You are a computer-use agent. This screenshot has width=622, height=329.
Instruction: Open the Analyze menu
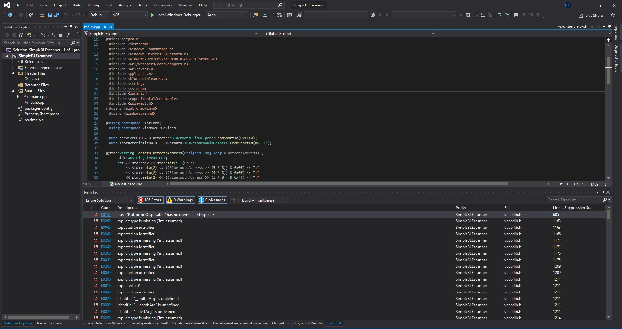pos(125,5)
